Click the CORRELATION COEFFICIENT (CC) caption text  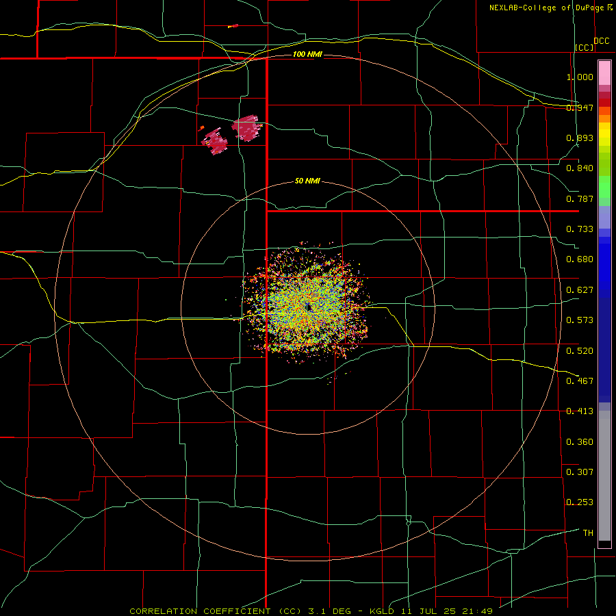[216, 611]
